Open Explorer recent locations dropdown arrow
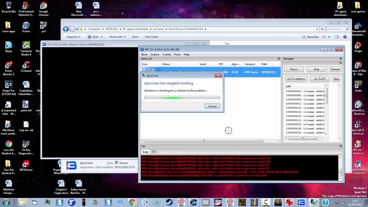This screenshot has height=207, width=368. point(77,29)
